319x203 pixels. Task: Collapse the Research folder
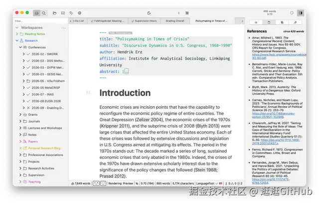(17, 41)
